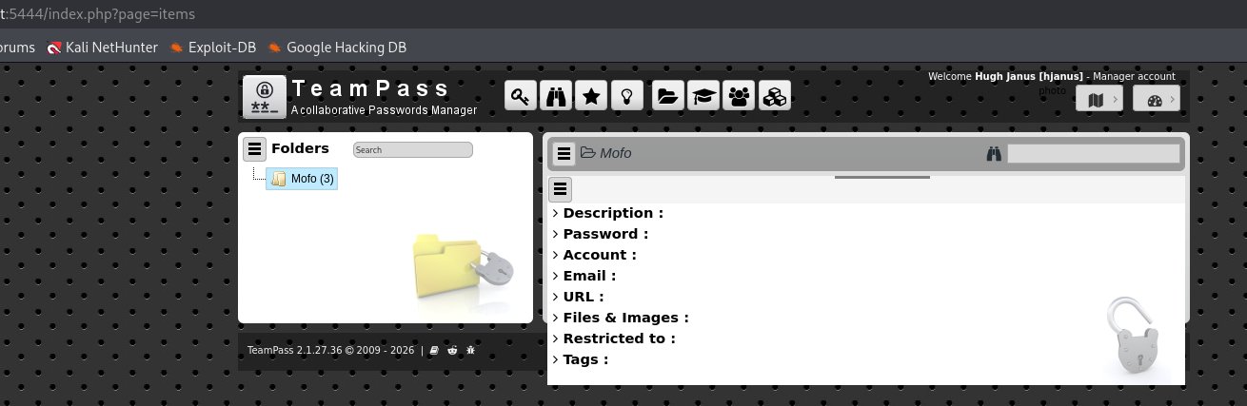Expand the Account field

coord(595,255)
